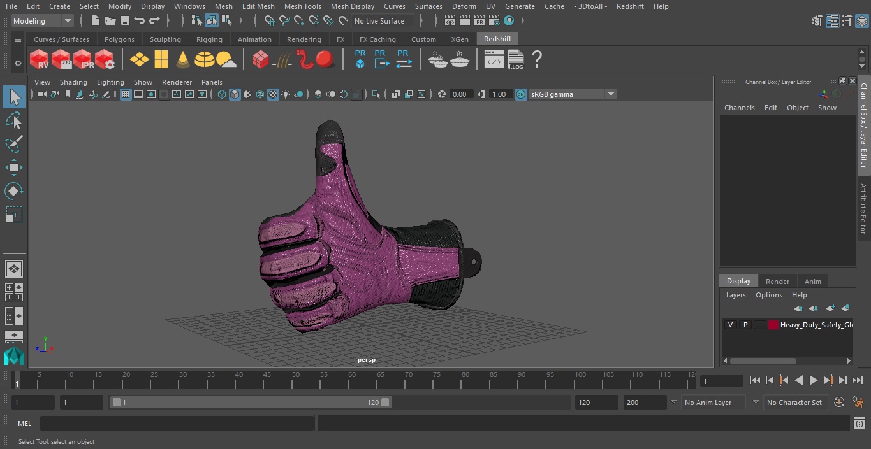The height and width of the screenshot is (449, 871).
Task: Open the Lighting menu in the viewport panel
Action: click(110, 82)
